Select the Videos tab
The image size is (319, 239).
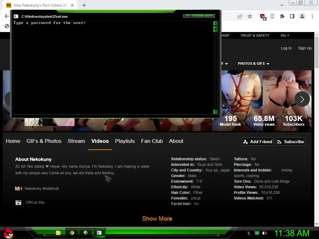pyautogui.click(x=100, y=141)
